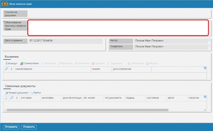
Task: Click the magnifier icon in attachments table header
Action: click(x=6, y=69)
